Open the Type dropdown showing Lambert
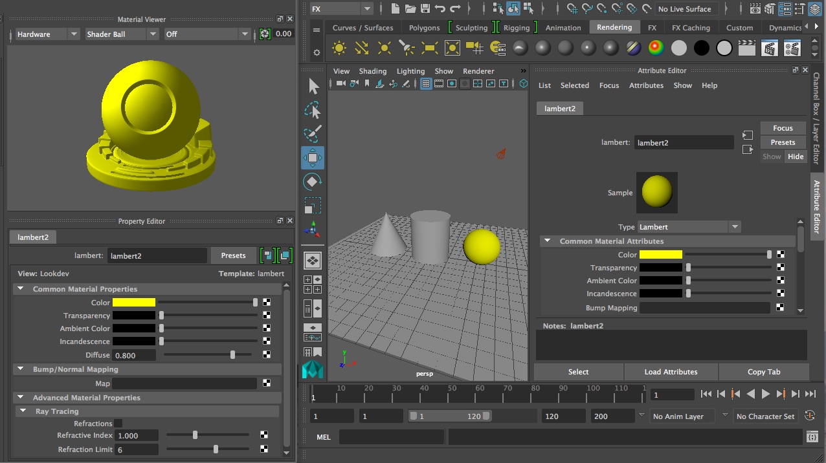The width and height of the screenshot is (826, 463). click(735, 226)
